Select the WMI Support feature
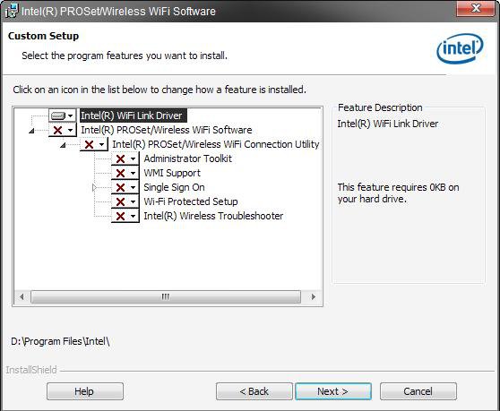Image resolution: width=500 pixels, height=411 pixels. pyautogui.click(x=172, y=173)
